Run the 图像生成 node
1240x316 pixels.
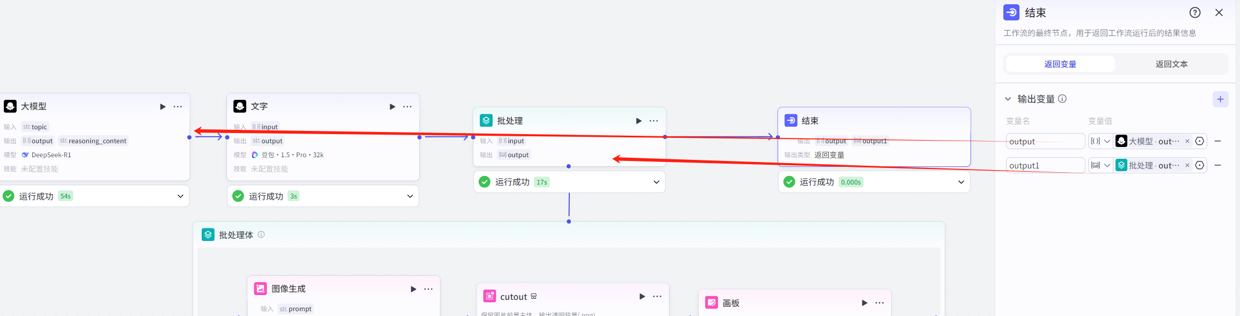click(x=413, y=289)
